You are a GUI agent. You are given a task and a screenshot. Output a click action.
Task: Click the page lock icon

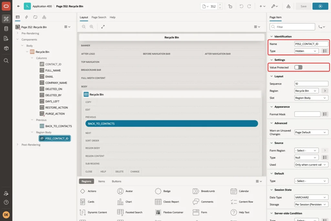coord(230,6)
